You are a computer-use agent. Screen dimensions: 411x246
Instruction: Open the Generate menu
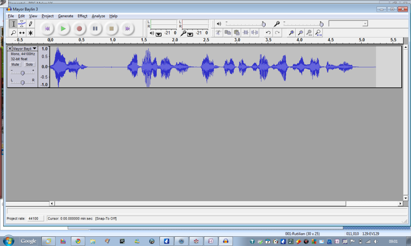[x=65, y=16]
